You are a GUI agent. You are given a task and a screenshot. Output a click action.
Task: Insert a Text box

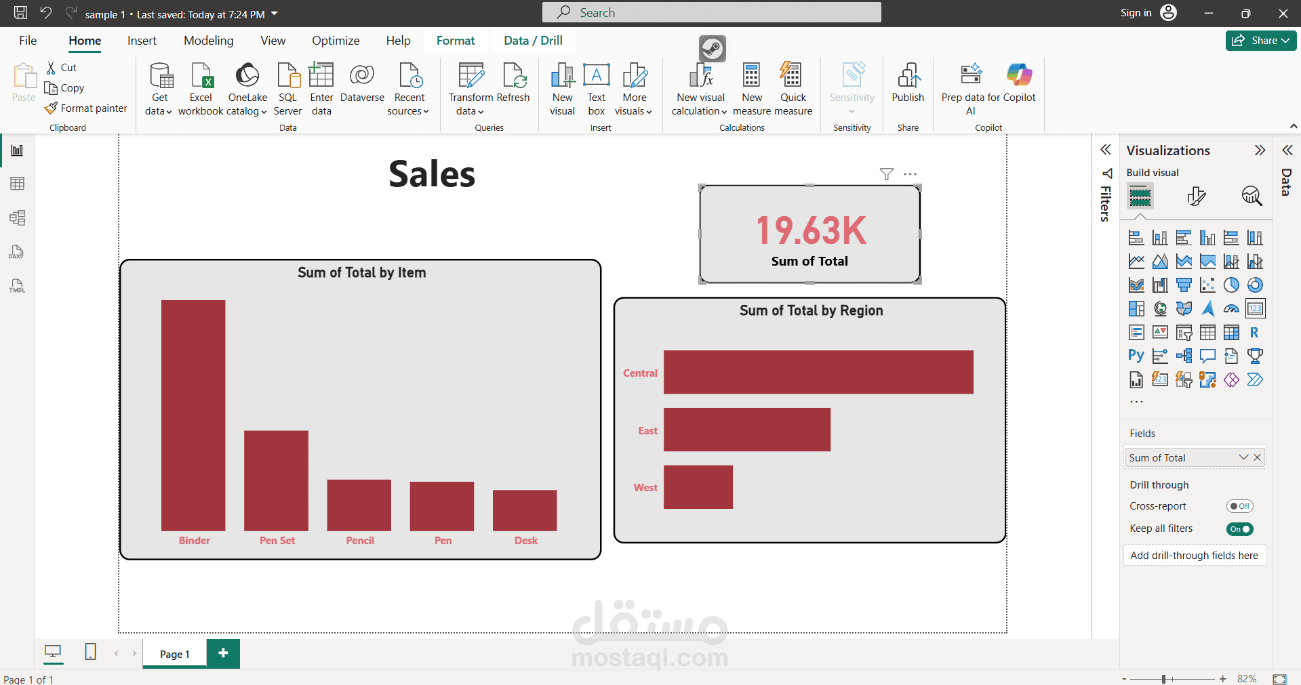(597, 89)
